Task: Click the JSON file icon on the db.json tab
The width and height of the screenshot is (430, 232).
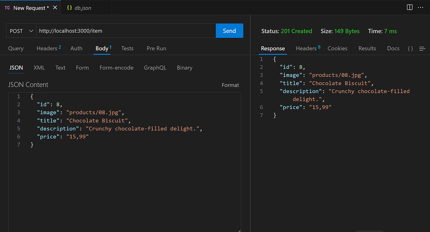Action: [x=70, y=7]
